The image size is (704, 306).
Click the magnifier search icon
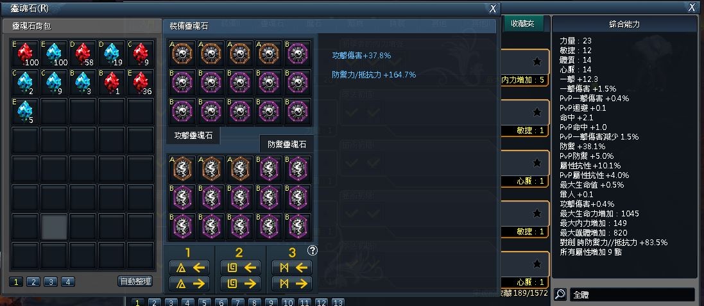[560, 294]
